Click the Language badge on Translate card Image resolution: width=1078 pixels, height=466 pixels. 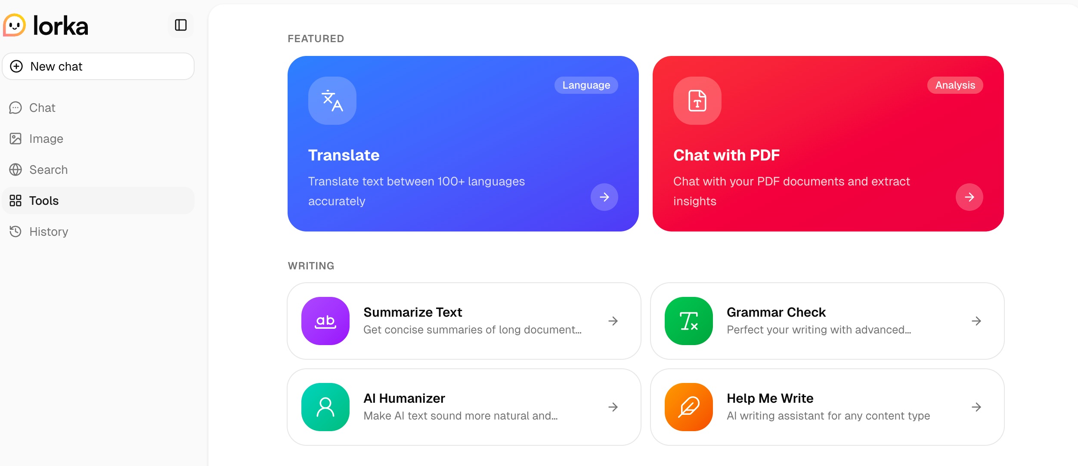click(586, 85)
